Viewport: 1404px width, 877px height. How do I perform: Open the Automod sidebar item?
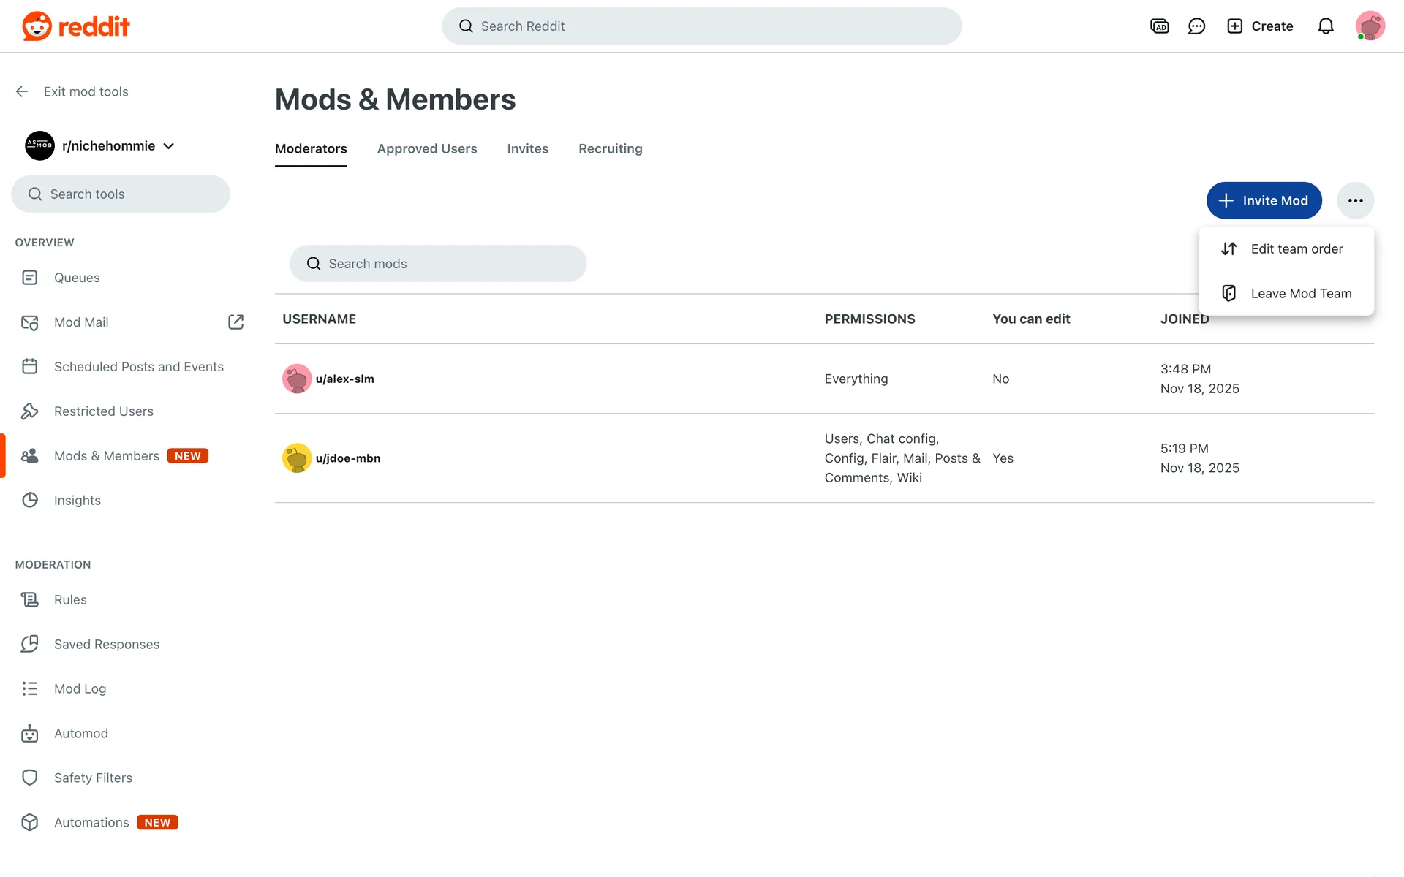click(80, 733)
